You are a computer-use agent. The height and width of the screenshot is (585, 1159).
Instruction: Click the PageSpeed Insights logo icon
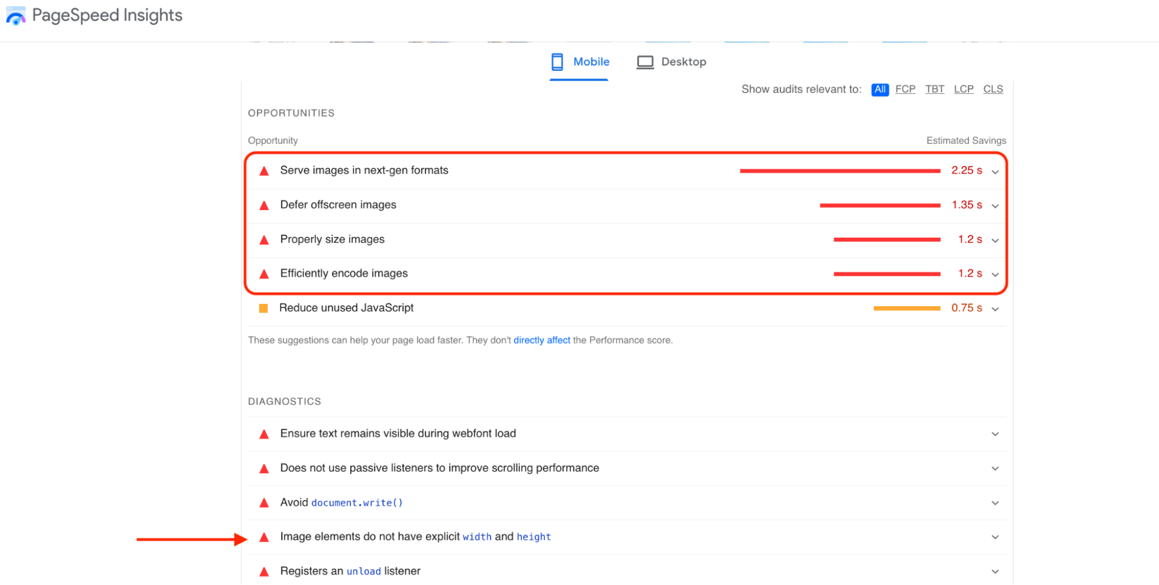tap(16, 16)
